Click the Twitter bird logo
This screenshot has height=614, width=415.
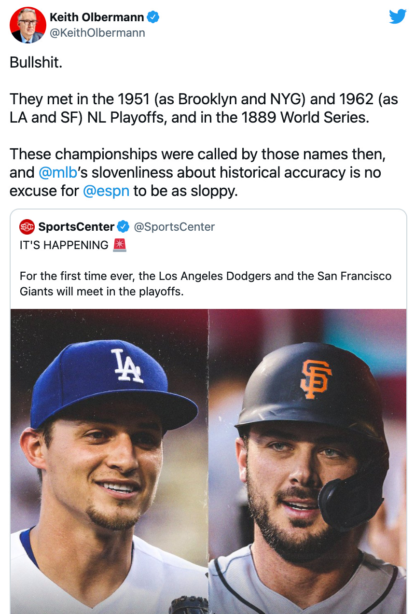(398, 17)
